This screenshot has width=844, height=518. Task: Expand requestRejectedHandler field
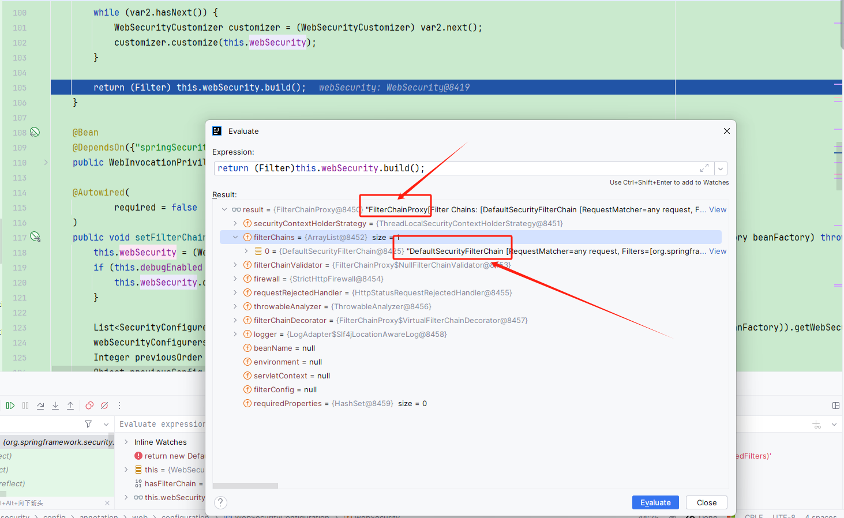[235, 292]
